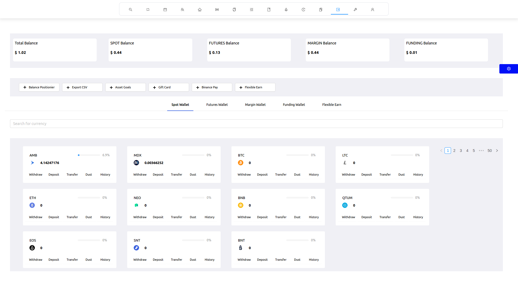The image size is (518, 296).
Task: Click the search icon in top navigation
Action: (130, 10)
